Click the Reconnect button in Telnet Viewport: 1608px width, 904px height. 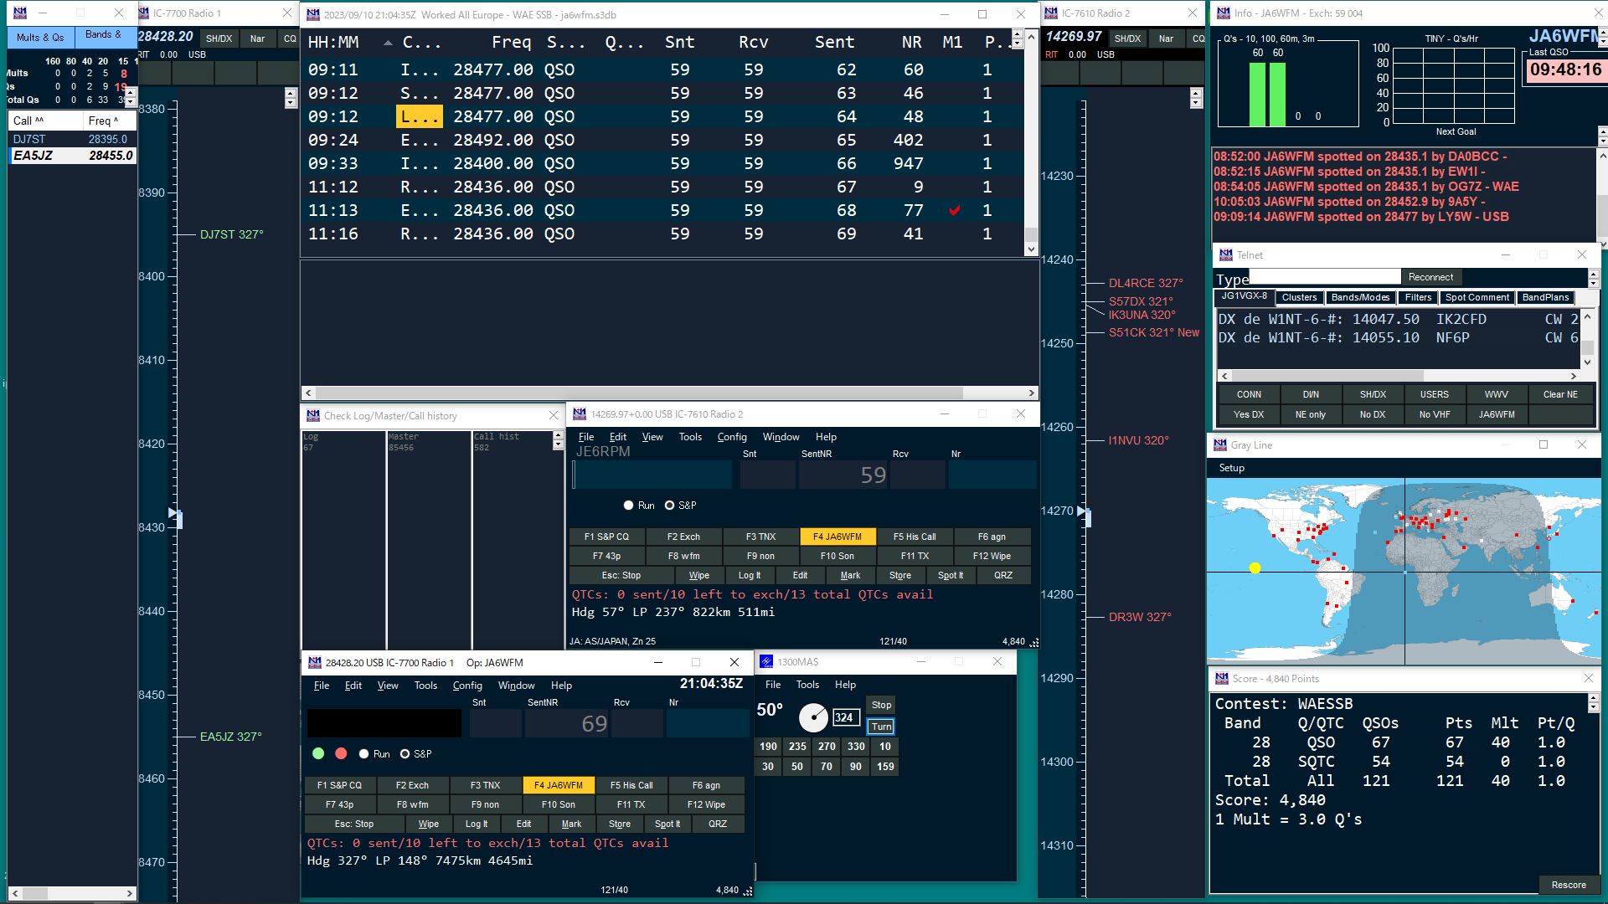1430,277
